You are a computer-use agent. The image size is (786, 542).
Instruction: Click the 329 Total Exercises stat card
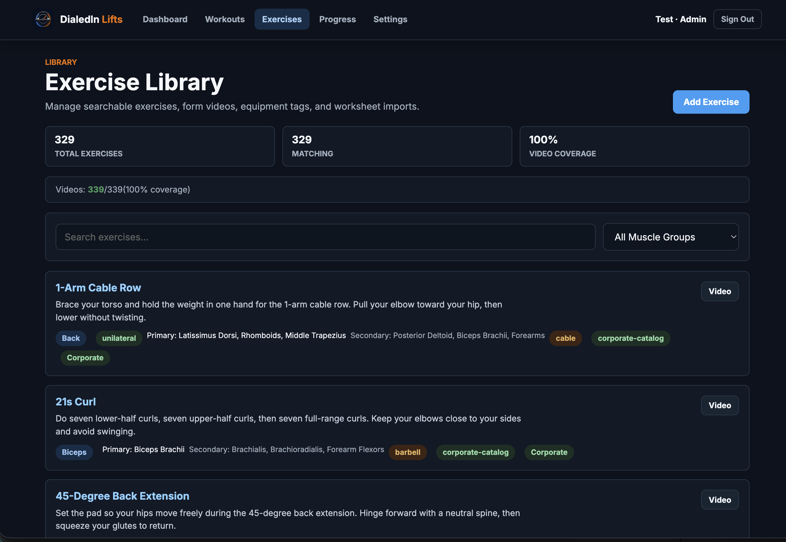(160, 146)
